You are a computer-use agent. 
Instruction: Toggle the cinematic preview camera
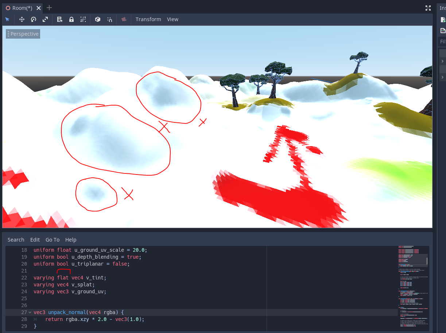point(124,19)
